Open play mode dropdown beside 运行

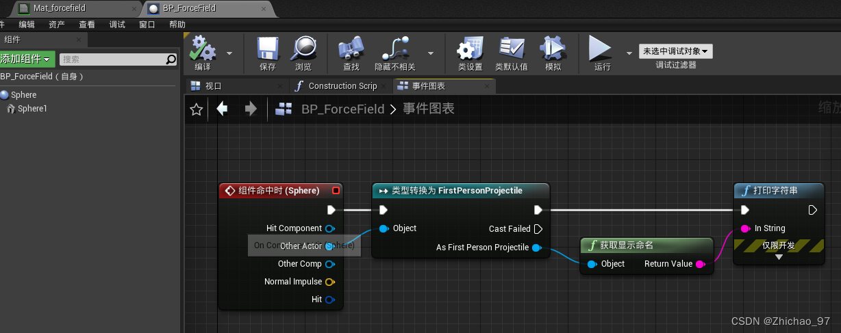tap(629, 53)
